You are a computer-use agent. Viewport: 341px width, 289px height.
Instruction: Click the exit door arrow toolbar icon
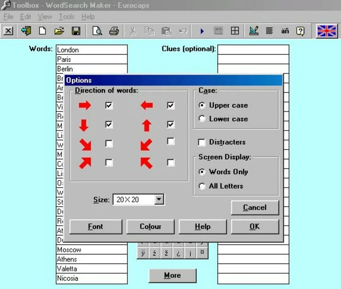point(26,31)
